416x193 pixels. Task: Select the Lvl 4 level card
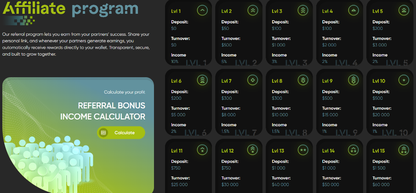pyautogui.click(x=340, y=34)
